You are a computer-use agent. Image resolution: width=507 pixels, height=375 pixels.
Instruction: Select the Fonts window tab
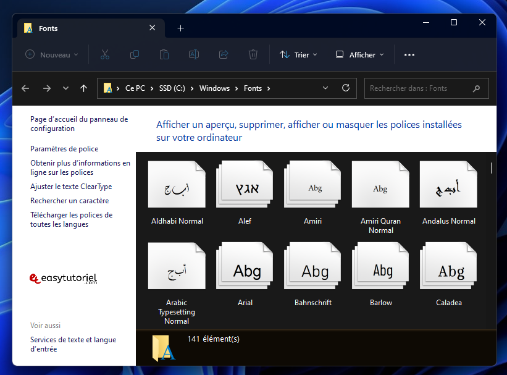[91, 28]
